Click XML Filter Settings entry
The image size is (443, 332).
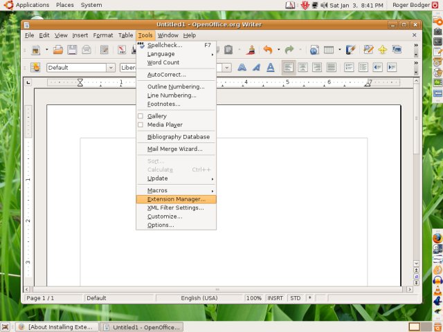[x=176, y=207]
